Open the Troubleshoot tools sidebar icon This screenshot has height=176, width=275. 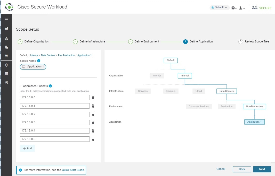6,83
